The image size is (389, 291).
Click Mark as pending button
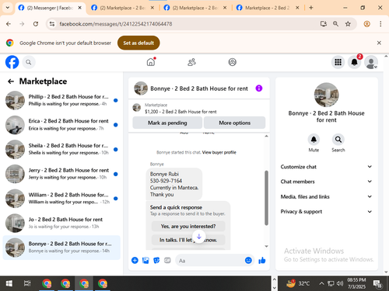[167, 123]
